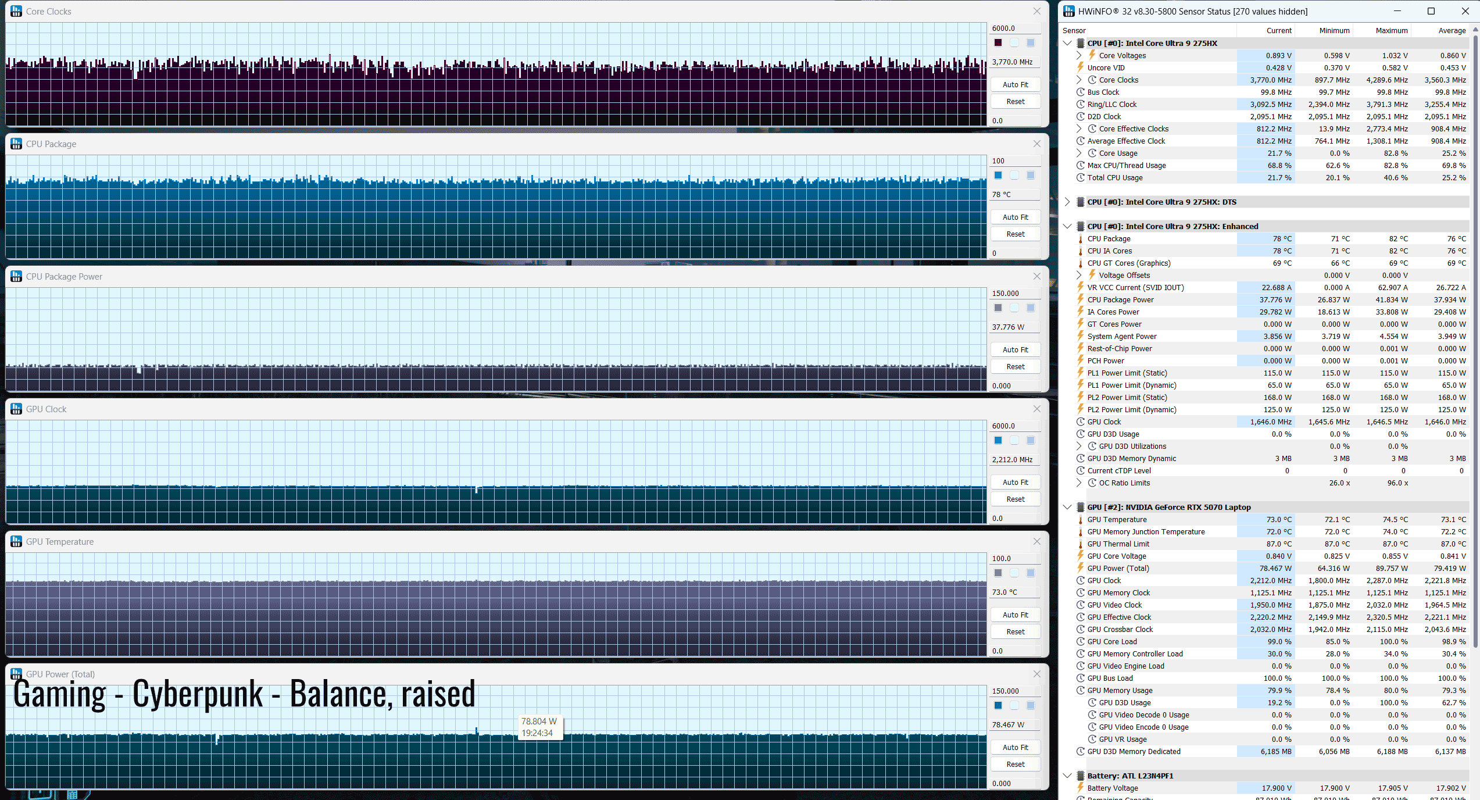Click the GPU Power (Total) graph window icon
This screenshot has width=1480, height=800.
point(16,674)
